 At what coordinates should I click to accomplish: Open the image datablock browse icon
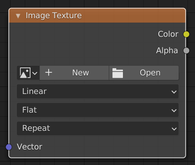(x=25, y=73)
